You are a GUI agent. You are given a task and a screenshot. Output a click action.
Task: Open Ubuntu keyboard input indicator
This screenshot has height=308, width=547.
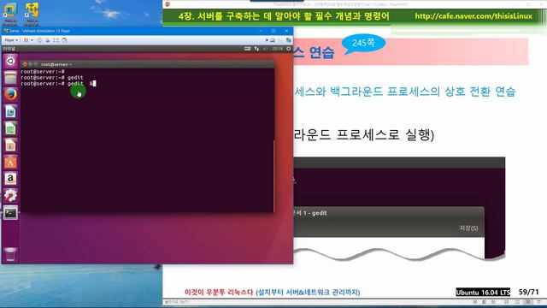pos(247,49)
